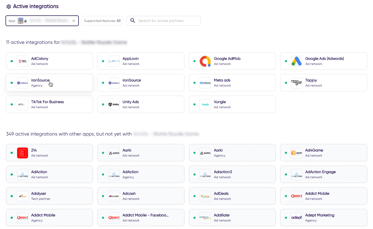Open the Google Ads (Adwords) name
The width and height of the screenshot is (373, 229).
[x=325, y=59]
